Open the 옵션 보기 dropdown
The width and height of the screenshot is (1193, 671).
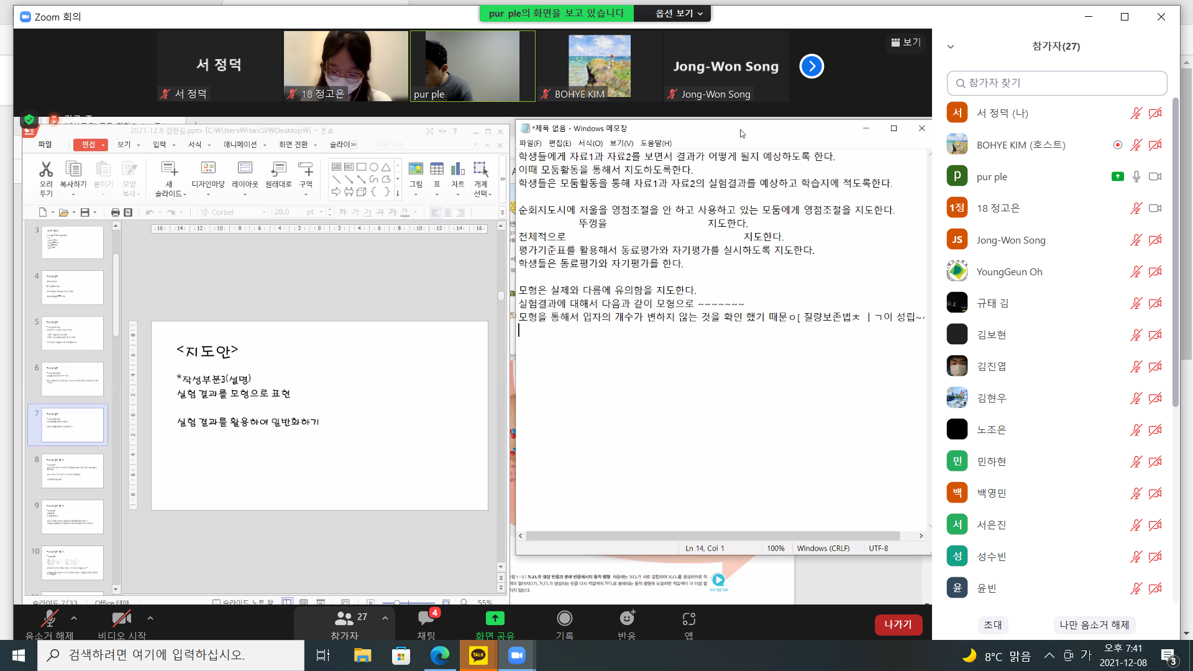coord(679,13)
